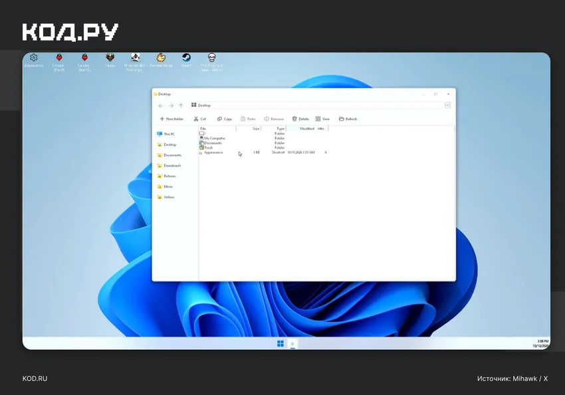
Task: Open Downloads in the sidebar
Action: pyautogui.click(x=169, y=165)
